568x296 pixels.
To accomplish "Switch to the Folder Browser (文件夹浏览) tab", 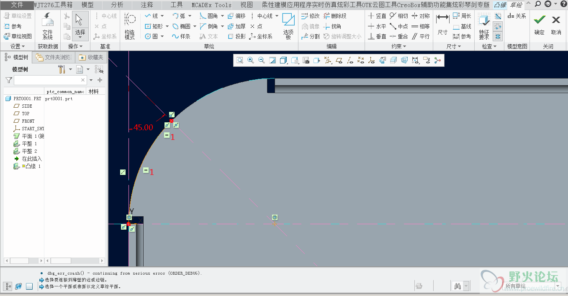I will tap(54, 57).
